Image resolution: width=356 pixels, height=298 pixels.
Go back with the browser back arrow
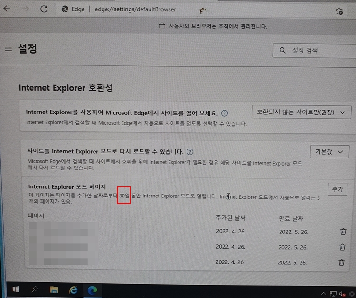pyautogui.click(x=7, y=9)
